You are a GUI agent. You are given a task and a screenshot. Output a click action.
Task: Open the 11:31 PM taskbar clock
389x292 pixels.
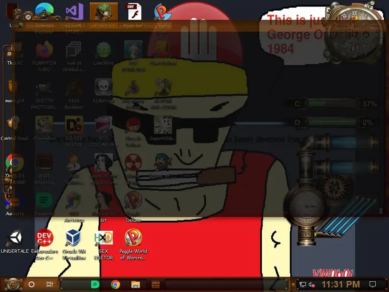pyautogui.click(x=341, y=284)
